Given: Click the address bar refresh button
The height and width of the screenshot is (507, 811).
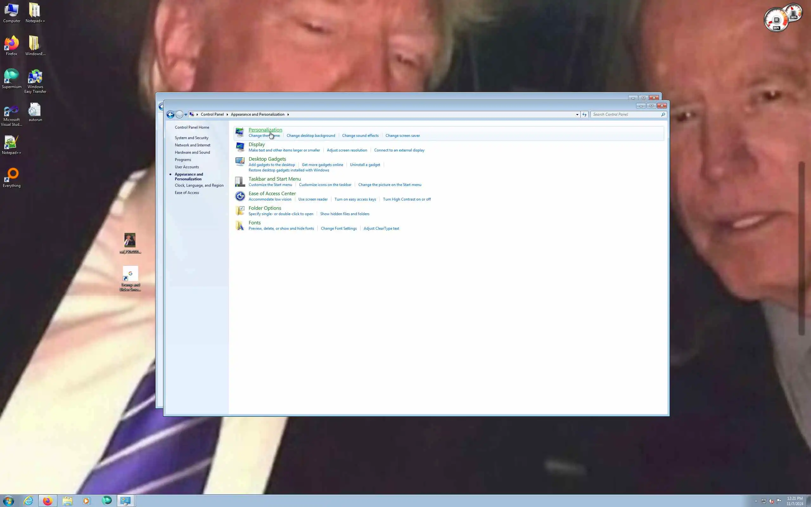Looking at the screenshot, I should [584, 114].
